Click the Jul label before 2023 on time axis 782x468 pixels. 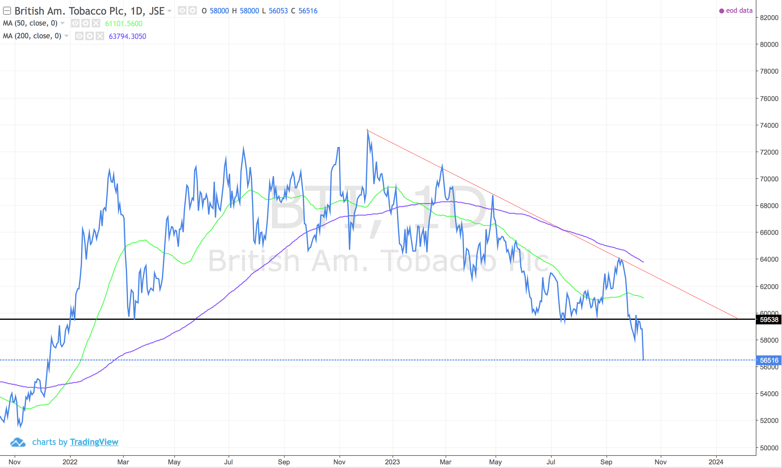click(228, 462)
